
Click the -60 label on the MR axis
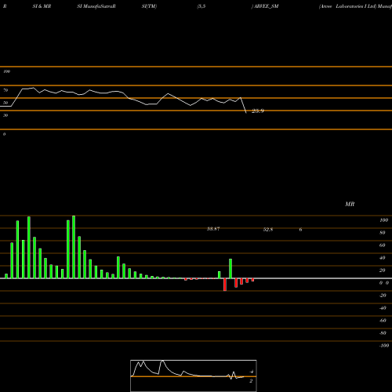click(383, 321)
